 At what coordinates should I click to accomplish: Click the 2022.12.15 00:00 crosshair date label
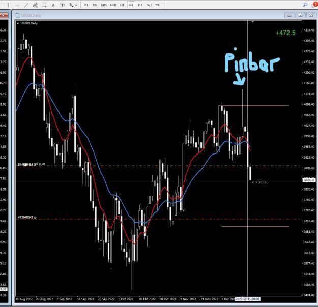pyautogui.click(x=247, y=299)
